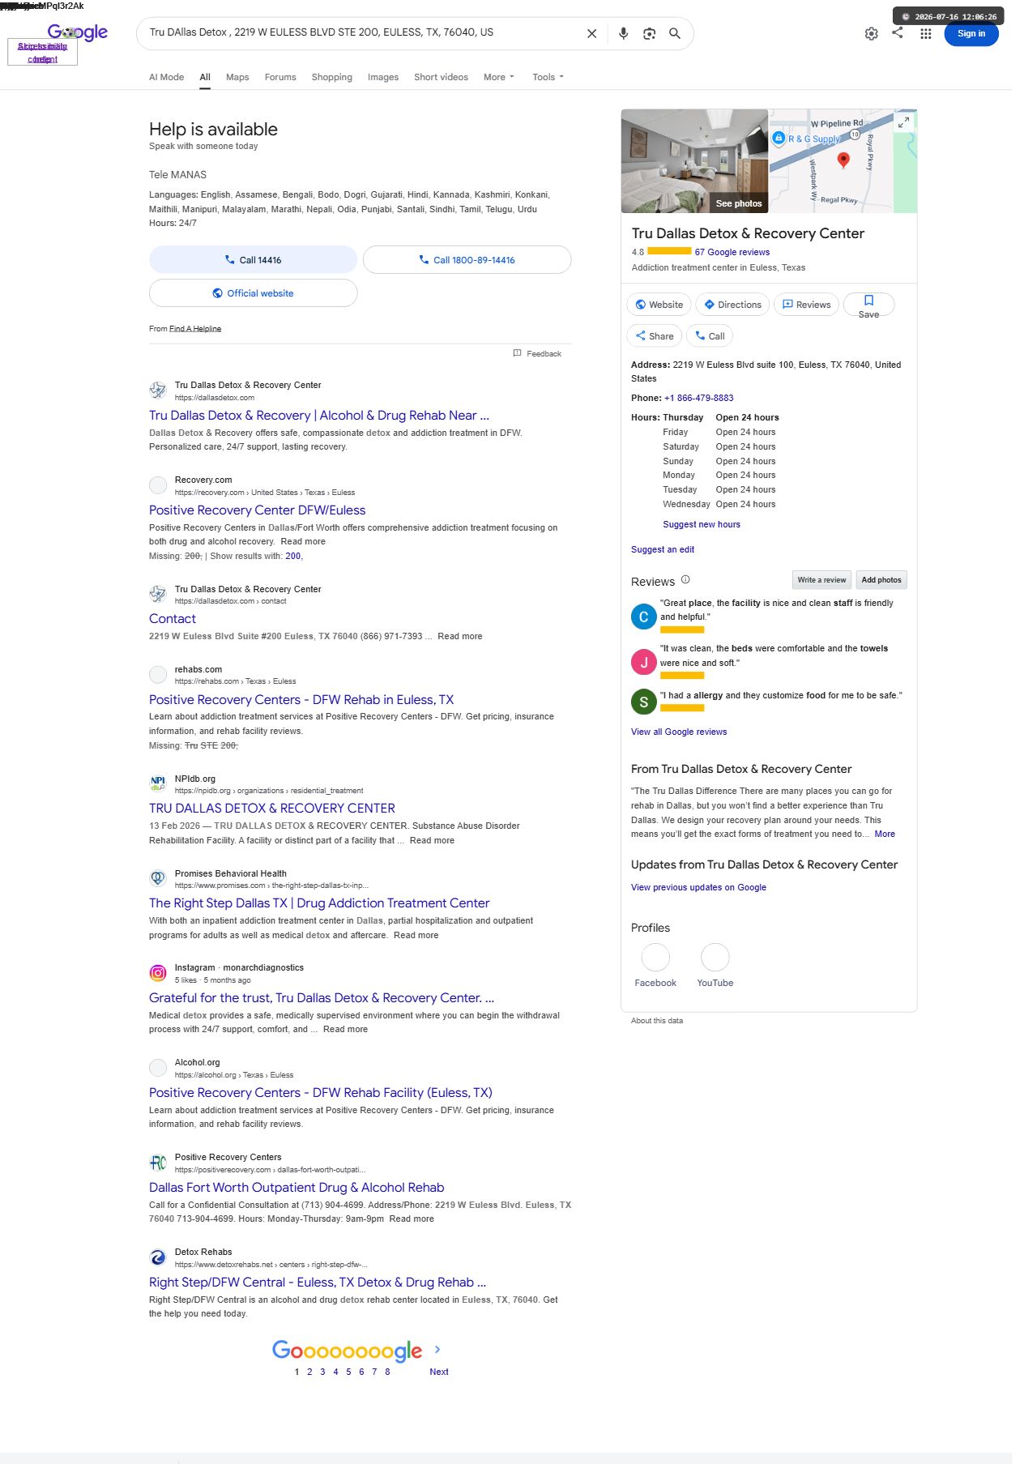Click Instagram favicon for monarchdiagnostics result

(158, 973)
